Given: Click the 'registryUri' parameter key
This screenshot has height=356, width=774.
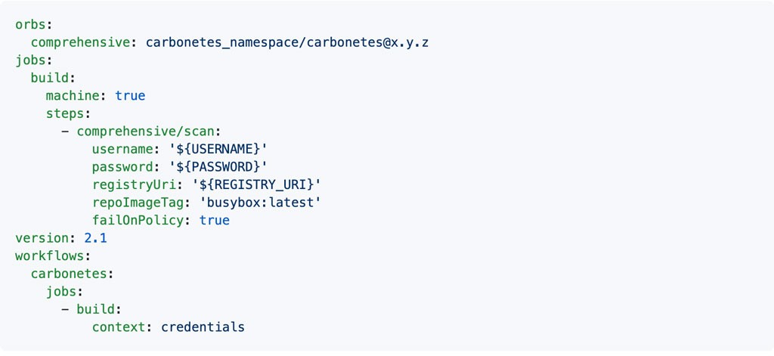Looking at the screenshot, I should coord(134,184).
